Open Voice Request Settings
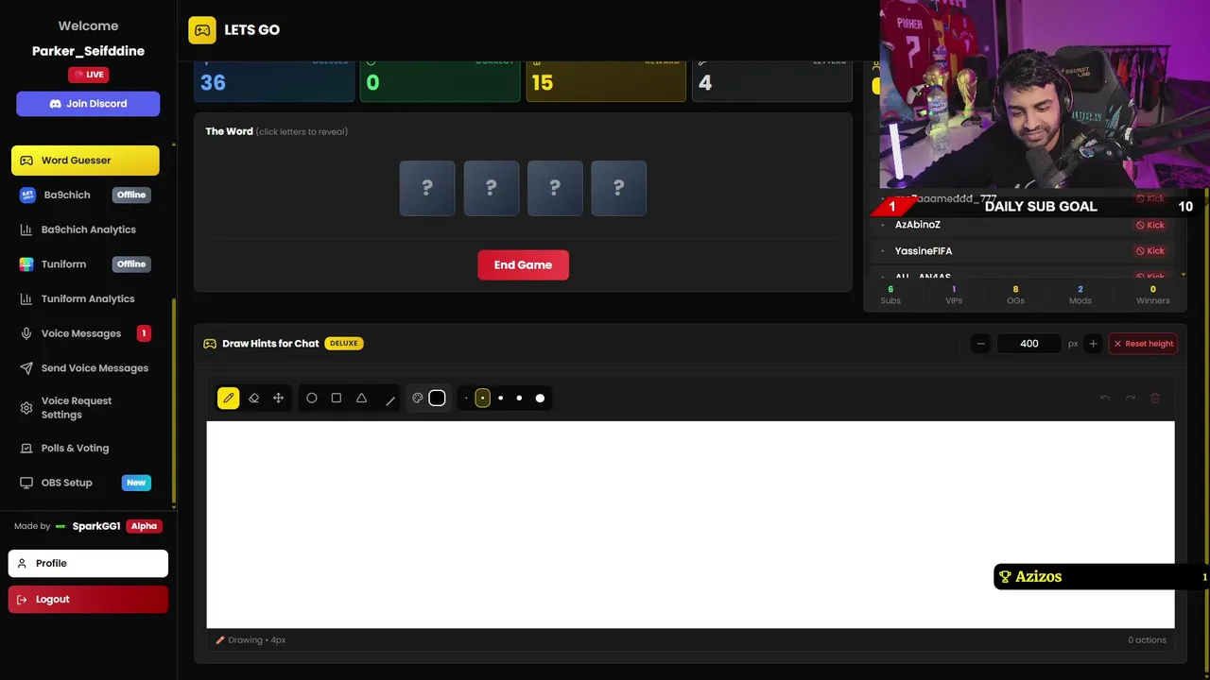 [x=85, y=408]
